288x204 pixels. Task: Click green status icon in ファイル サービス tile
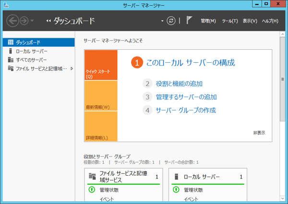[x=92, y=190]
